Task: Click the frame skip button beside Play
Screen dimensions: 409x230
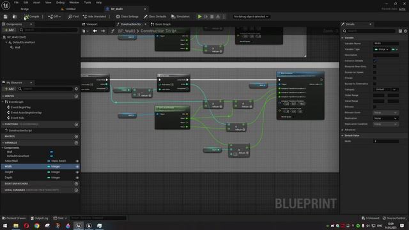Action: pyautogui.click(x=206, y=17)
